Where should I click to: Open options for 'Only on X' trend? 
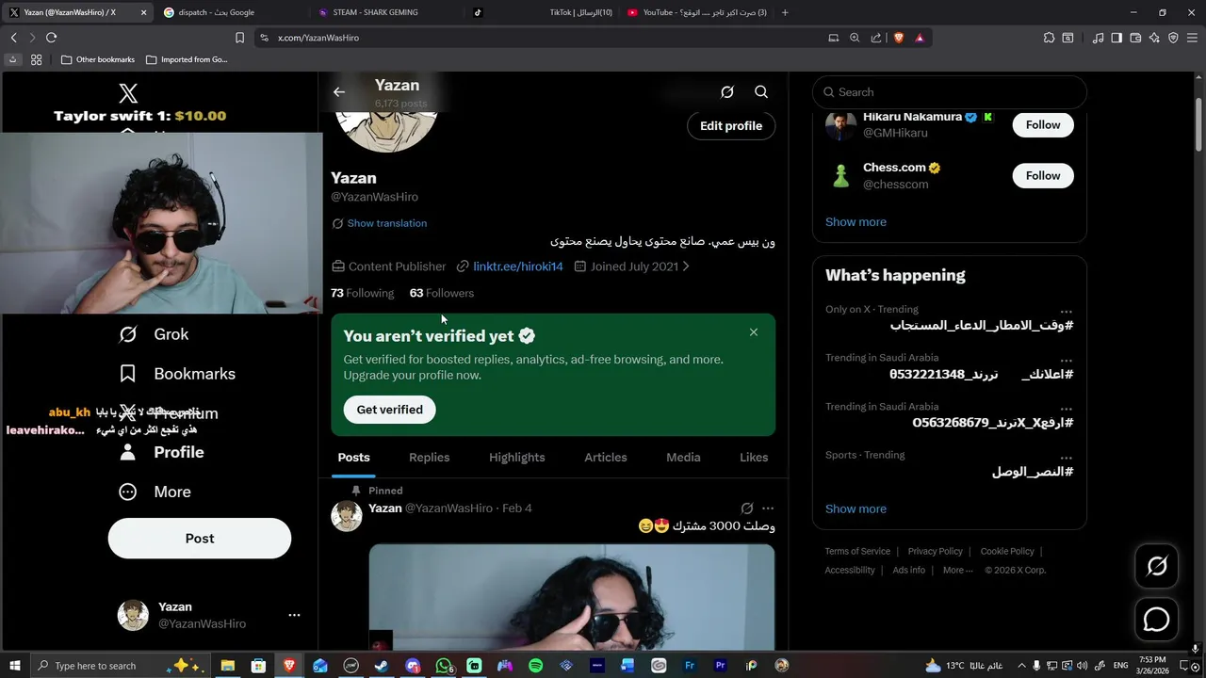(1066, 312)
